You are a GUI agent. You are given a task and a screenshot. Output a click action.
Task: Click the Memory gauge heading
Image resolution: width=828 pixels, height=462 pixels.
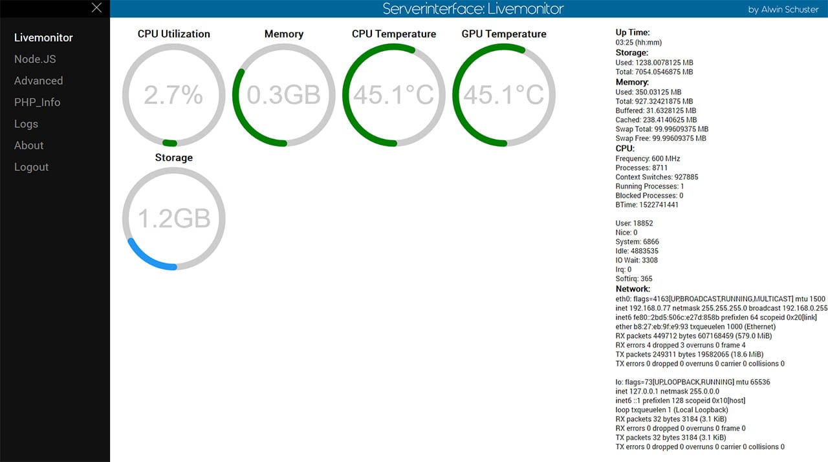pyautogui.click(x=283, y=34)
